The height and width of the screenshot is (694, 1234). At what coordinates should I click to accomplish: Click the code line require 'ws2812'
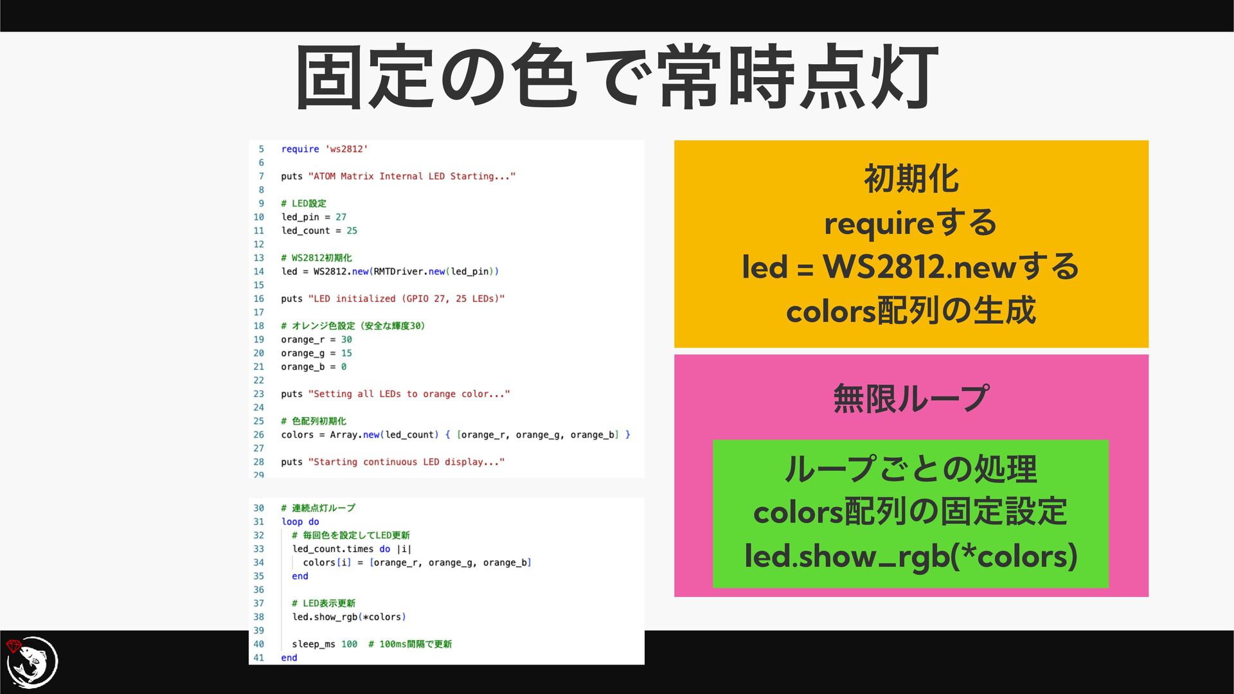325,149
